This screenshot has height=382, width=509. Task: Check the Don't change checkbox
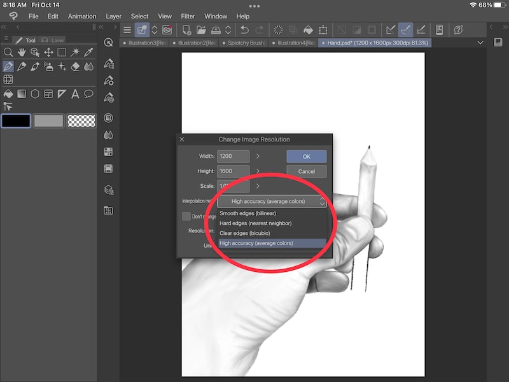pos(186,216)
